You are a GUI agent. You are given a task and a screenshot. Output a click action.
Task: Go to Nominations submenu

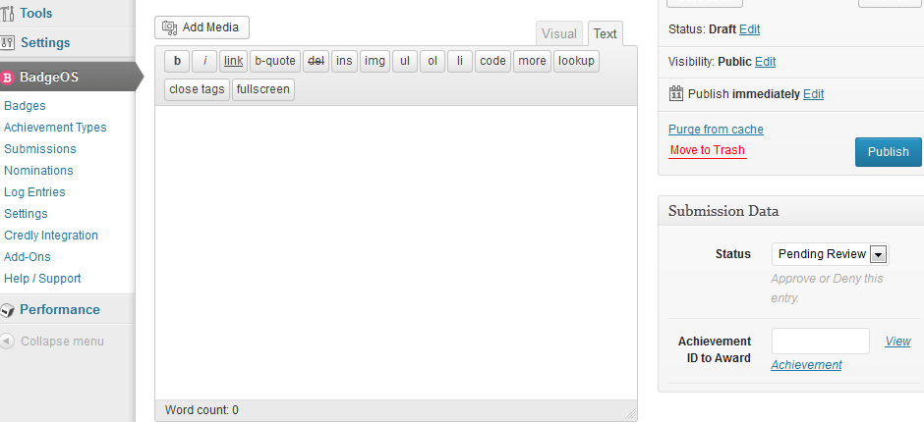point(38,171)
